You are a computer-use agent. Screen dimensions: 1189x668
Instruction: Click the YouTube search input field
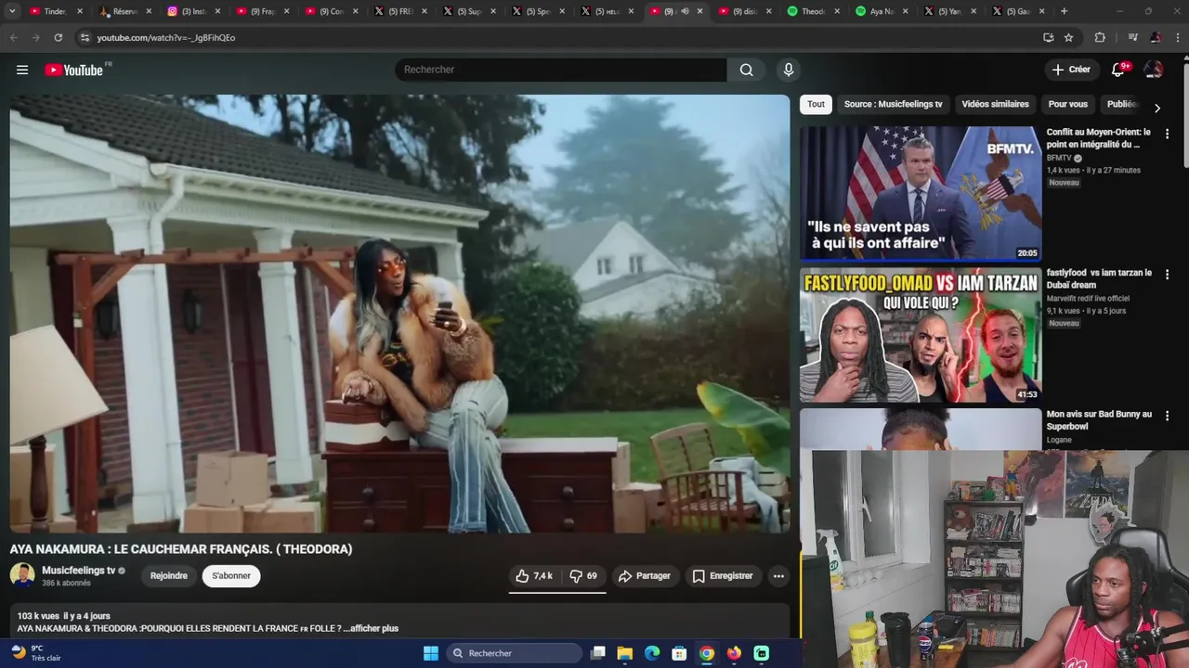[561, 70]
